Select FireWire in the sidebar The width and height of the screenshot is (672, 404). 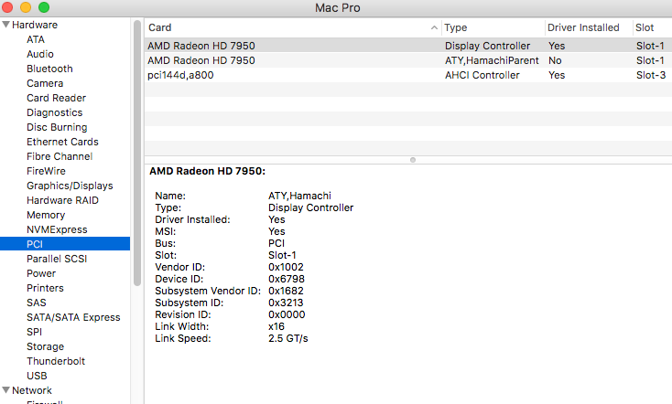(x=46, y=171)
